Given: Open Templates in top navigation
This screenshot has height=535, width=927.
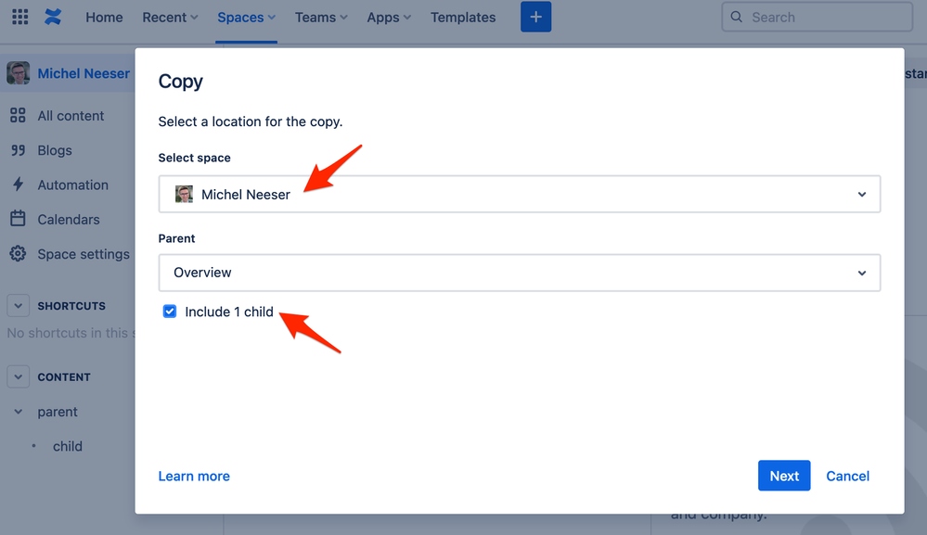Looking at the screenshot, I should coord(463,17).
